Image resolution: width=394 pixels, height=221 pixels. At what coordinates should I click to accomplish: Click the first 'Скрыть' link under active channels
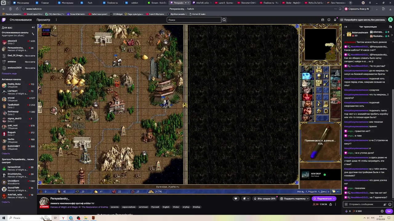(6, 153)
